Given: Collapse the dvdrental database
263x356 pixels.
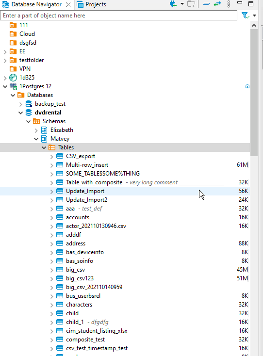Looking at the screenshot, I should pyautogui.click(x=21, y=113).
